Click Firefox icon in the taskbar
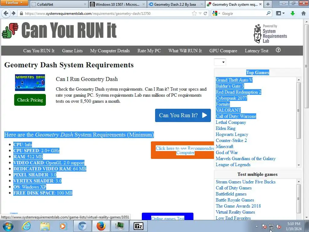 pyautogui.click(x=101, y=226)
